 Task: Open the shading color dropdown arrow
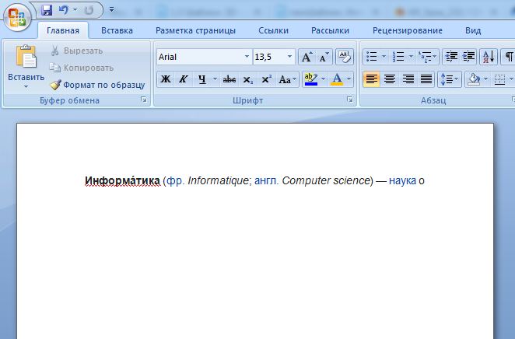point(485,79)
